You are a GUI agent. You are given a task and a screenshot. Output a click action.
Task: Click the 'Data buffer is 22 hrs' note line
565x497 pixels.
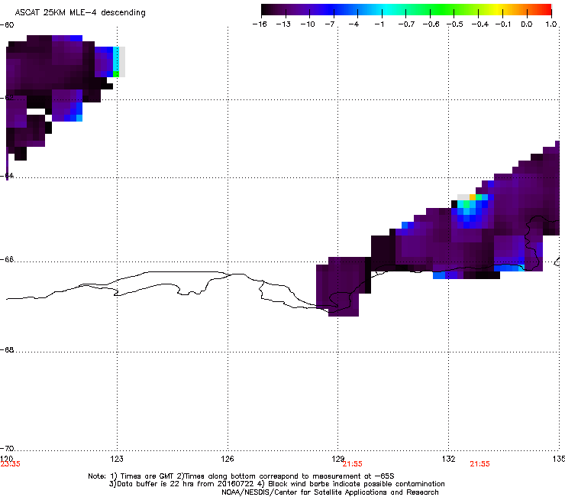(276, 484)
